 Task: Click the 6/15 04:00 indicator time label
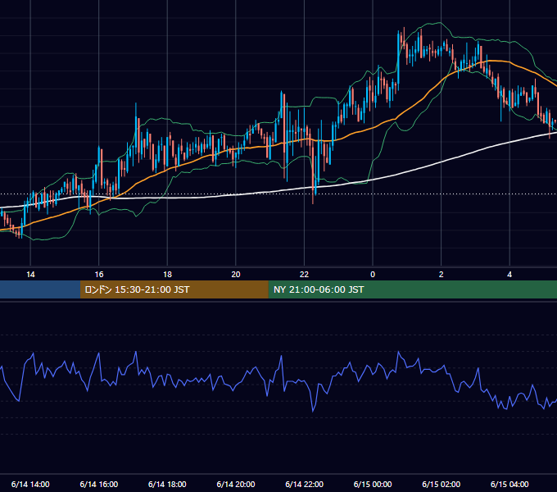509,484
